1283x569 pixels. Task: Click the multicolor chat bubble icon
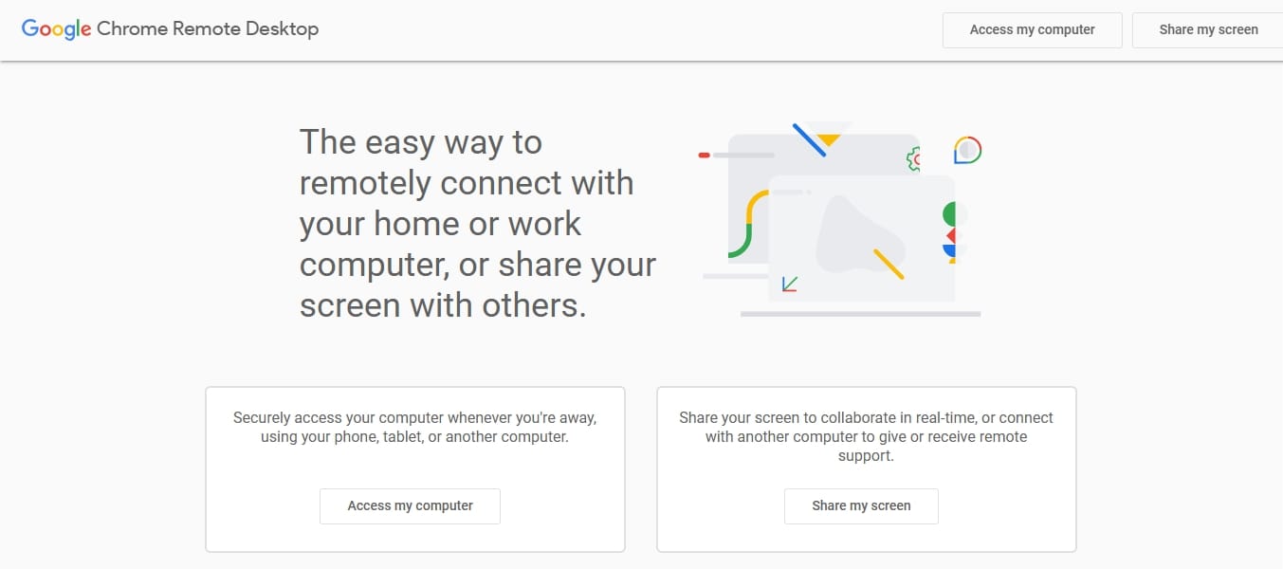[967, 150]
